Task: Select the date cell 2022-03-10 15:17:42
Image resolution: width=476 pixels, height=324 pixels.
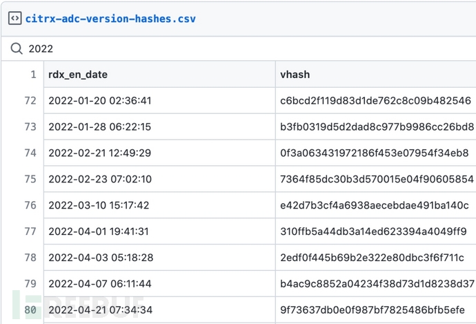Action: pos(99,205)
